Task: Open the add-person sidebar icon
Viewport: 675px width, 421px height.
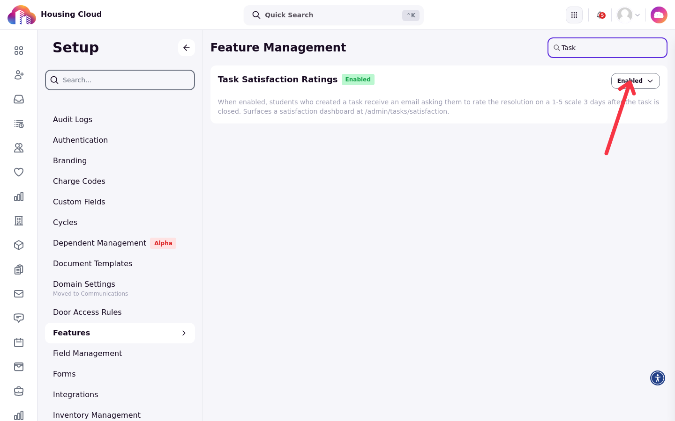Action: coord(19,75)
